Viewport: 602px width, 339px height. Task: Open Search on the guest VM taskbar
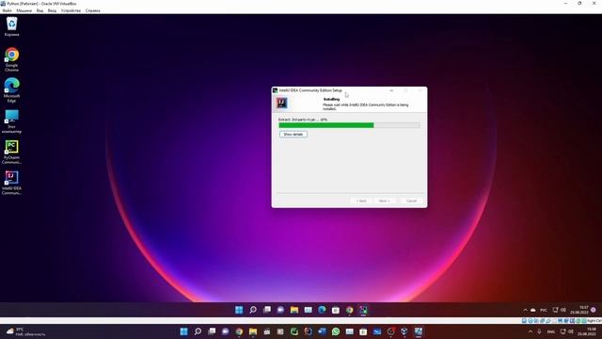click(x=253, y=310)
